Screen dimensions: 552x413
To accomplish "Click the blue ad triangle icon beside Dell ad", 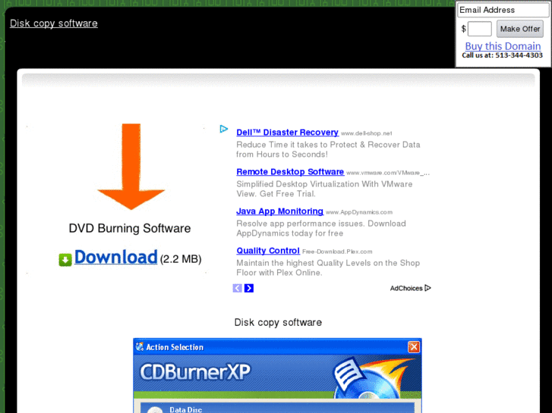I will click(223, 129).
